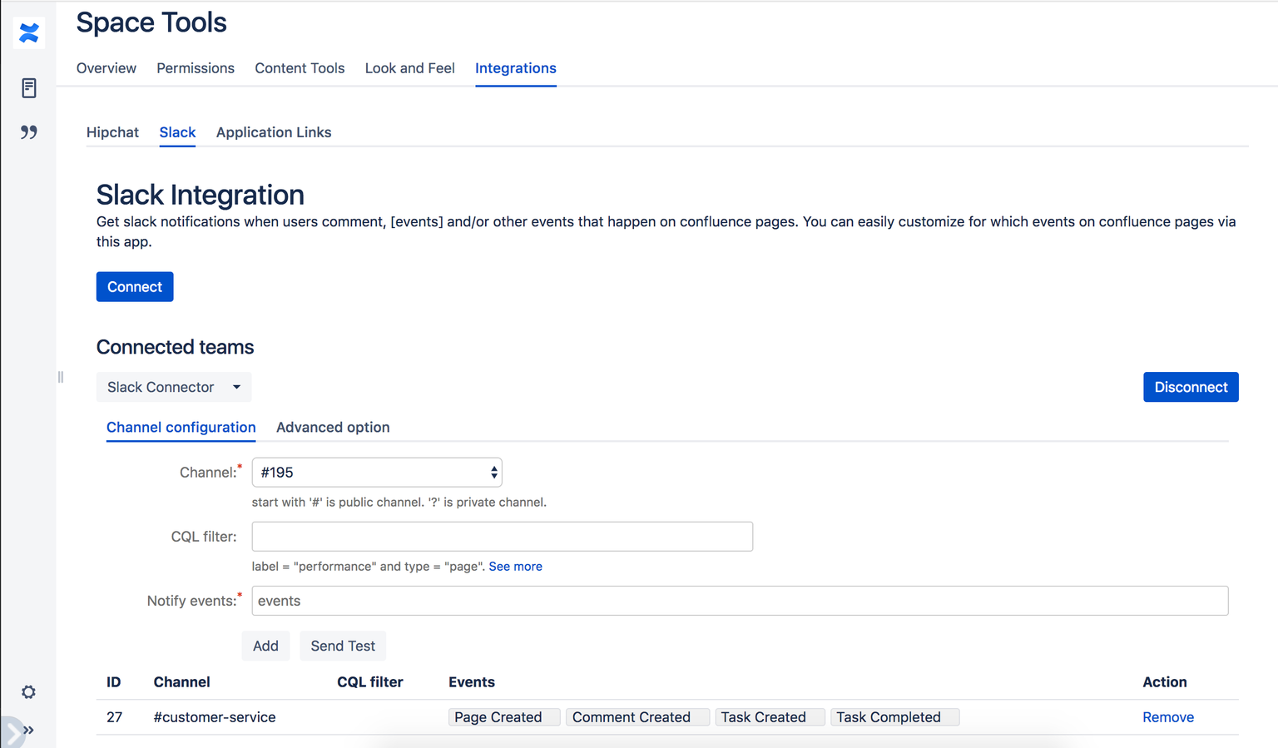Click the Action column header
The width and height of the screenshot is (1278, 748).
1165,682
